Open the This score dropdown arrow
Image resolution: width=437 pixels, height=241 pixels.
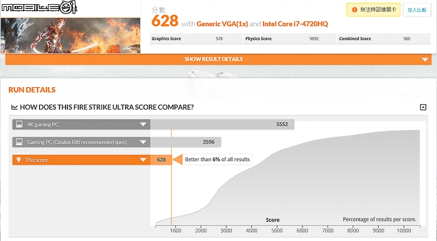tap(143, 160)
